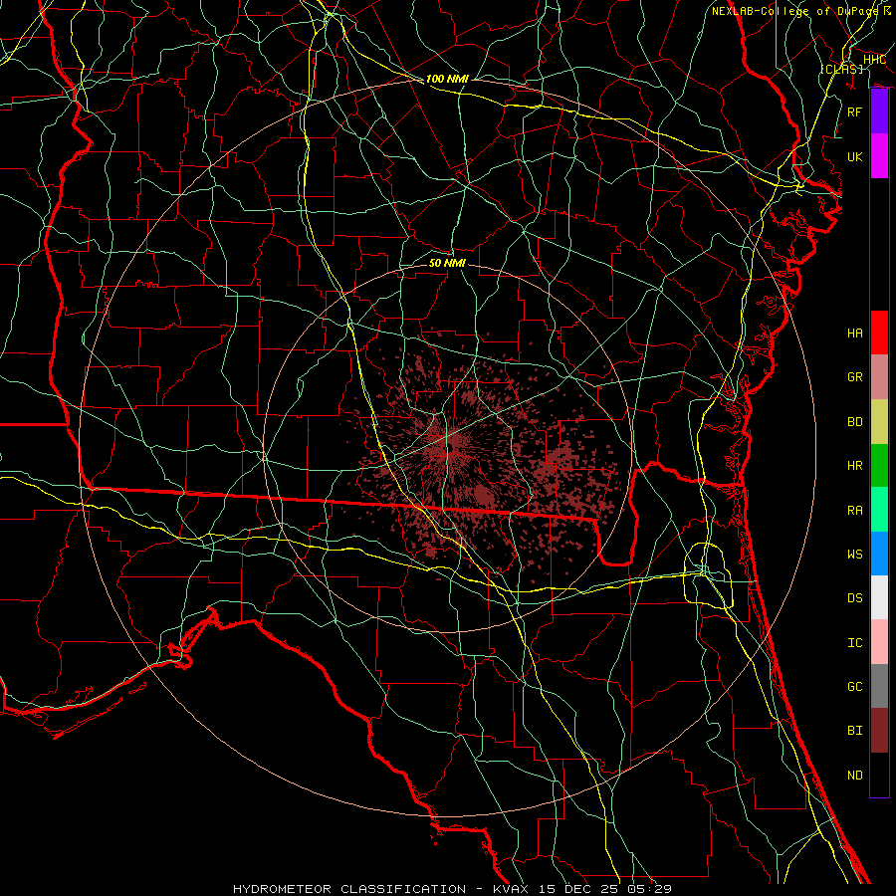Click the GR pink-brown legend swatch

[x=879, y=377]
